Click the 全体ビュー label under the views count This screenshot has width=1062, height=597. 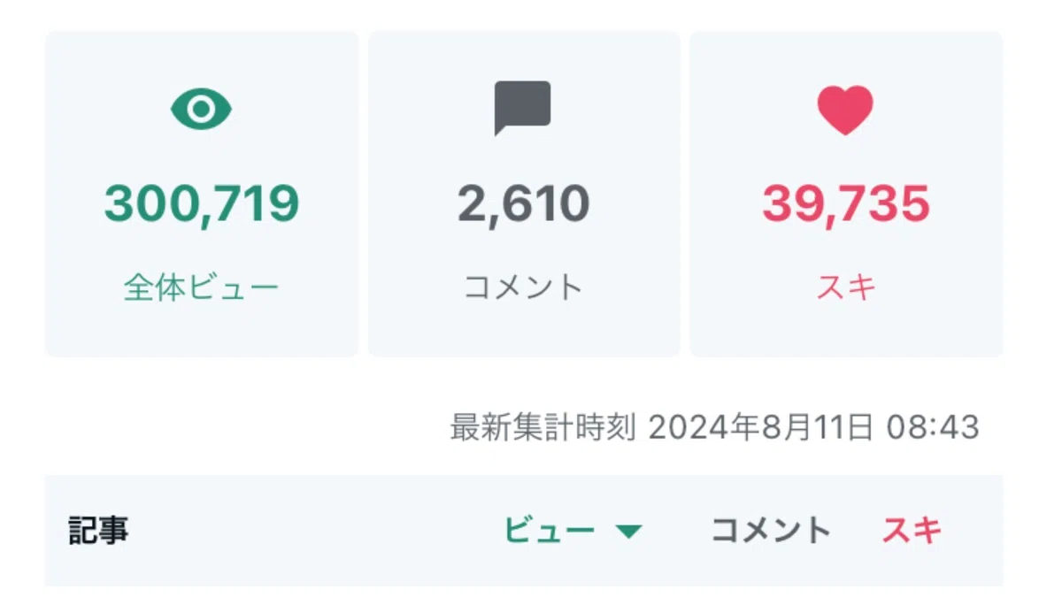point(201,288)
